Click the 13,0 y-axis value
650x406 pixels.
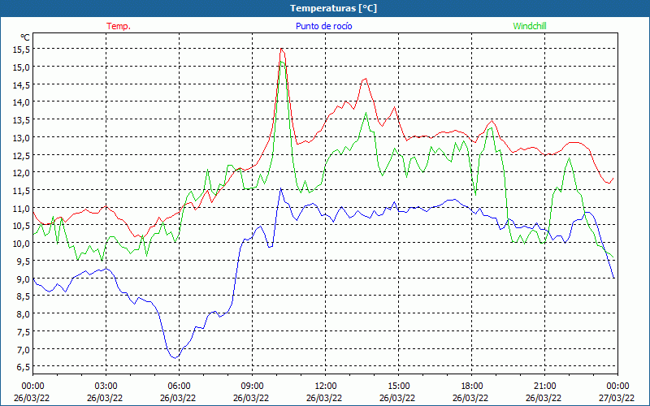22,137
